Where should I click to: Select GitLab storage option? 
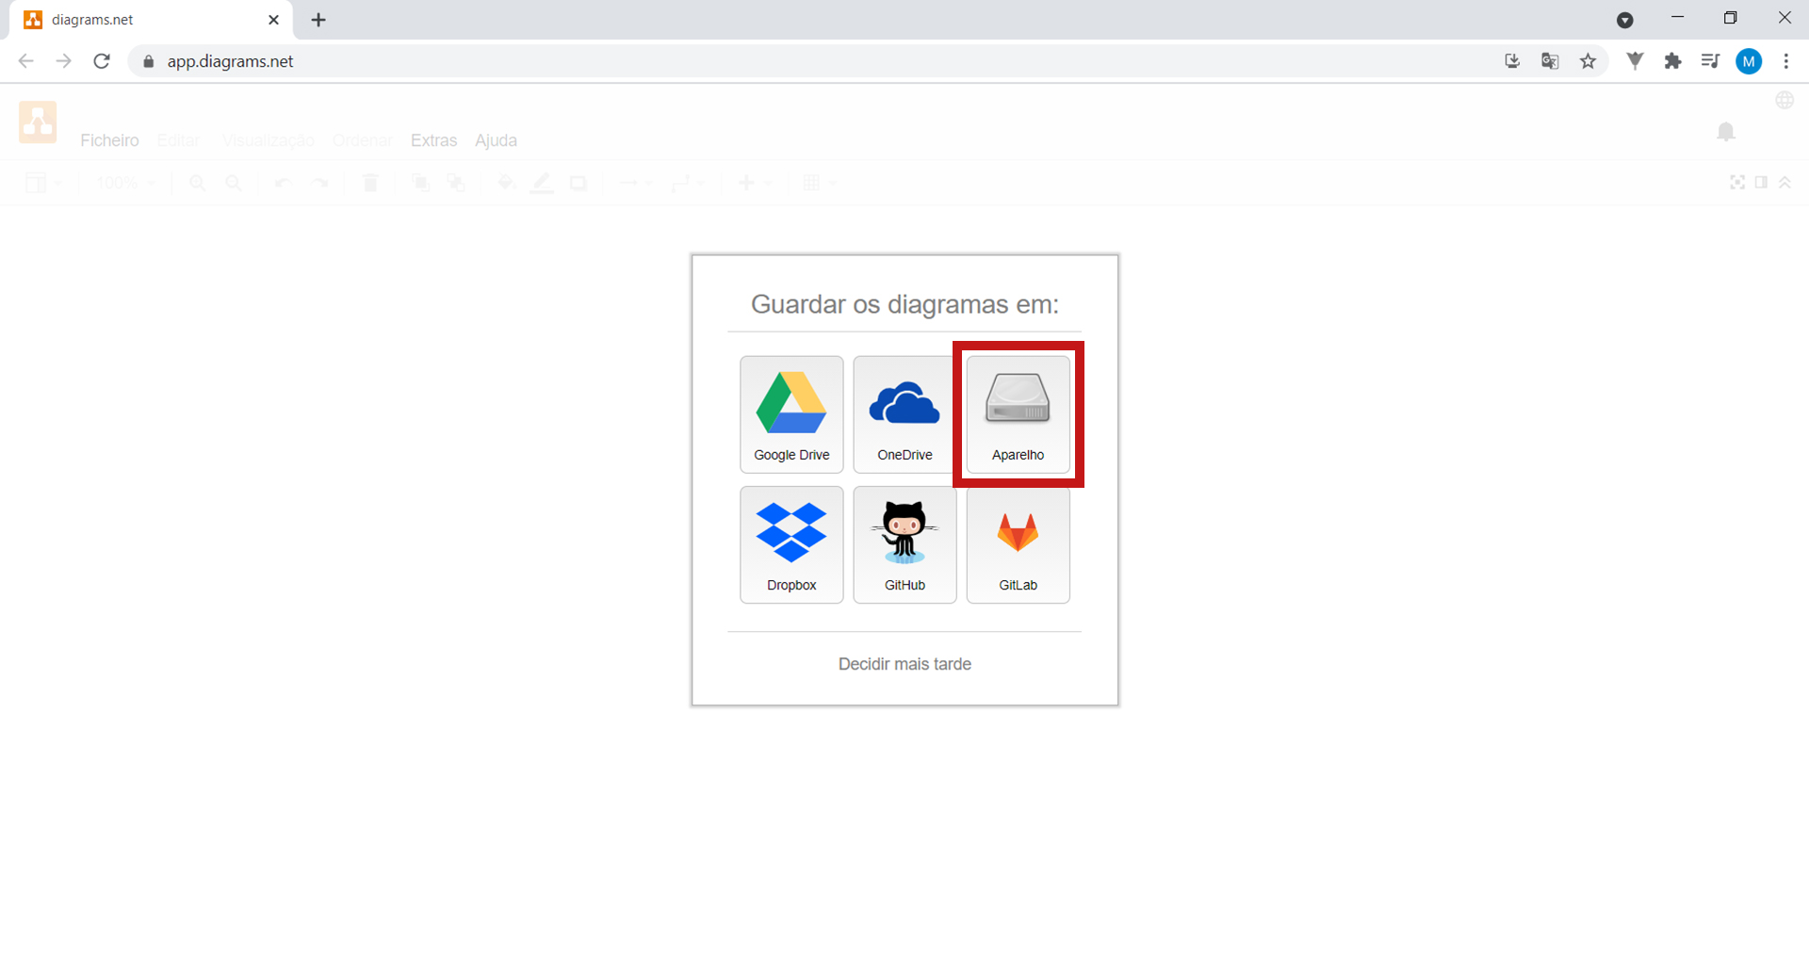coord(1018,544)
